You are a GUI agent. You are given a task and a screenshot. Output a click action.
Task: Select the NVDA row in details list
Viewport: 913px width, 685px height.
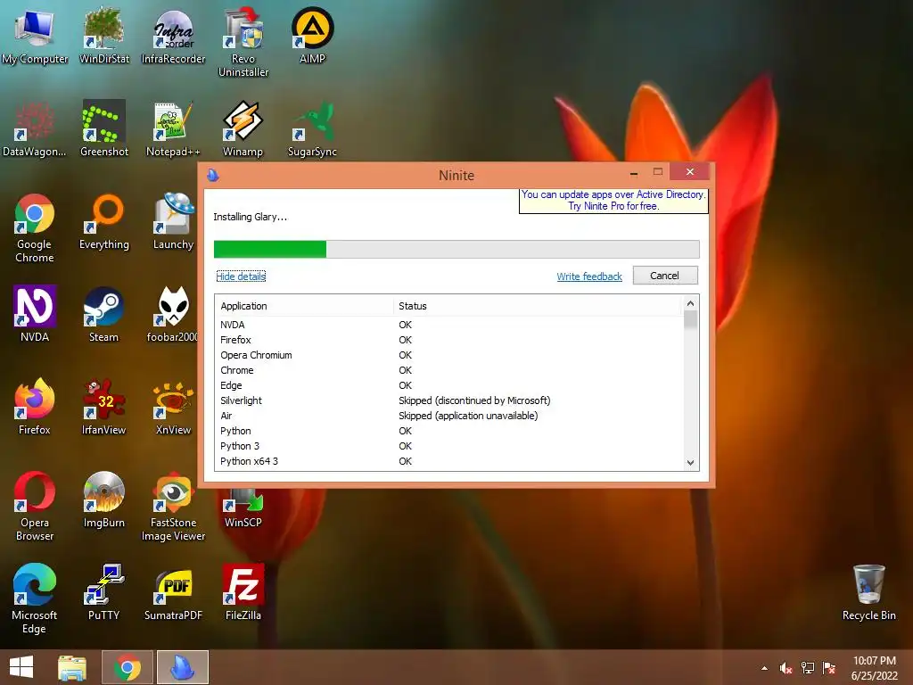[449, 325]
